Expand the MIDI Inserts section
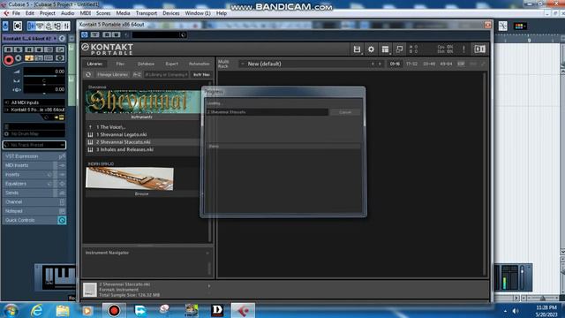The height and width of the screenshot is (318, 565). (x=34, y=165)
